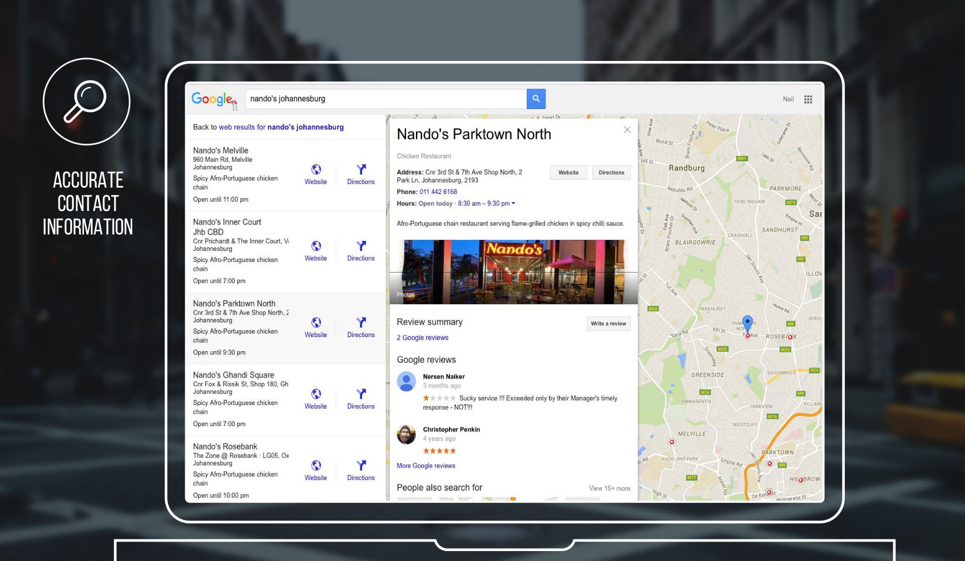Close the Nando's Parktown North panel

click(x=627, y=130)
